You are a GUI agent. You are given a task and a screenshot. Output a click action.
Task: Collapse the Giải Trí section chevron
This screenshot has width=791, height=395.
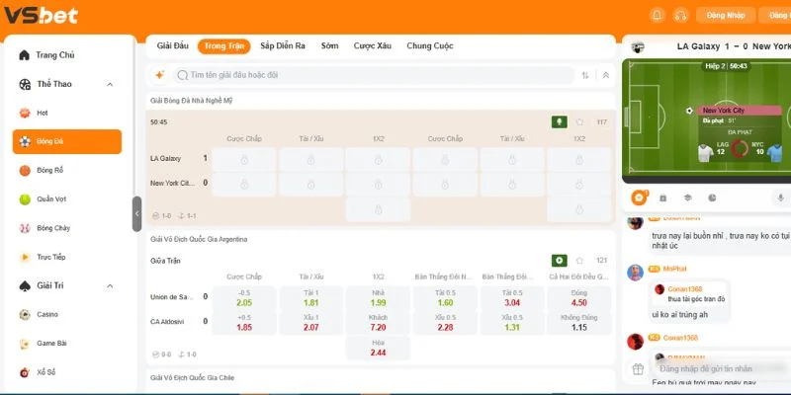click(110, 286)
